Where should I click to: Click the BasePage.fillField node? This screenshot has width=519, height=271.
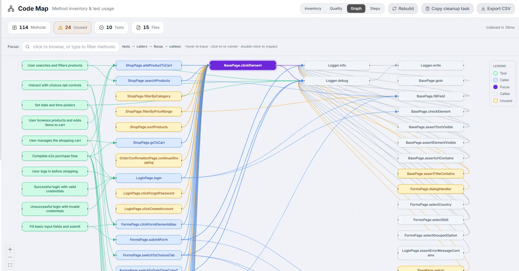(431, 96)
